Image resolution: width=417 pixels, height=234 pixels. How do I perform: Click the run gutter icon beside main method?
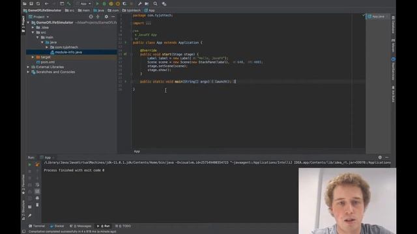[x=126, y=82]
